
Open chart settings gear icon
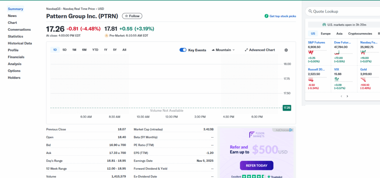click(286, 50)
